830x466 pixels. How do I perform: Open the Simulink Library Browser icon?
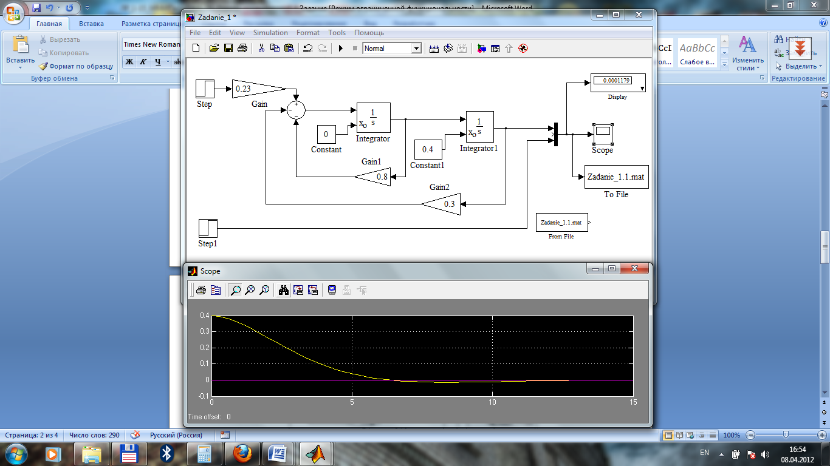[481, 49]
